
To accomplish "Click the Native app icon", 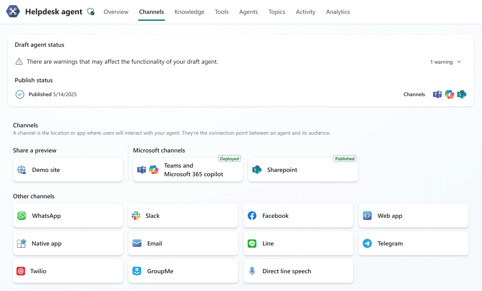I will 21,243.
